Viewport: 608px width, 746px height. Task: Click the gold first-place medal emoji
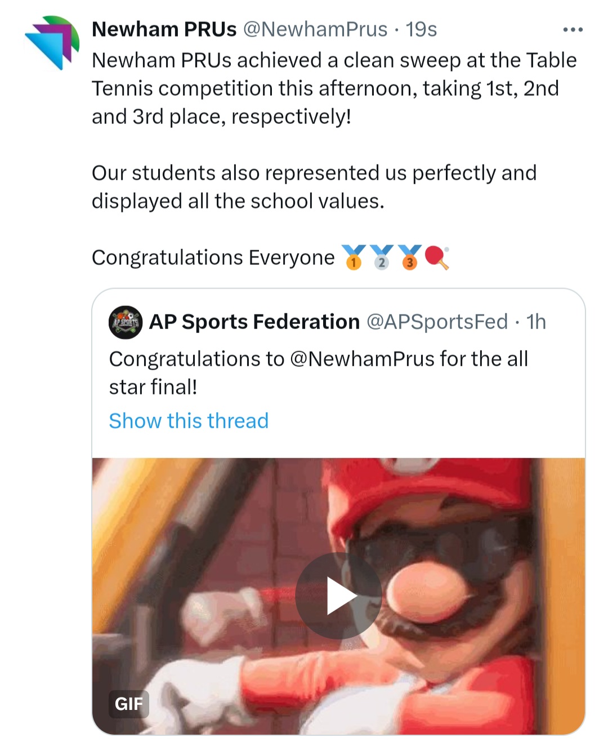[x=354, y=257]
